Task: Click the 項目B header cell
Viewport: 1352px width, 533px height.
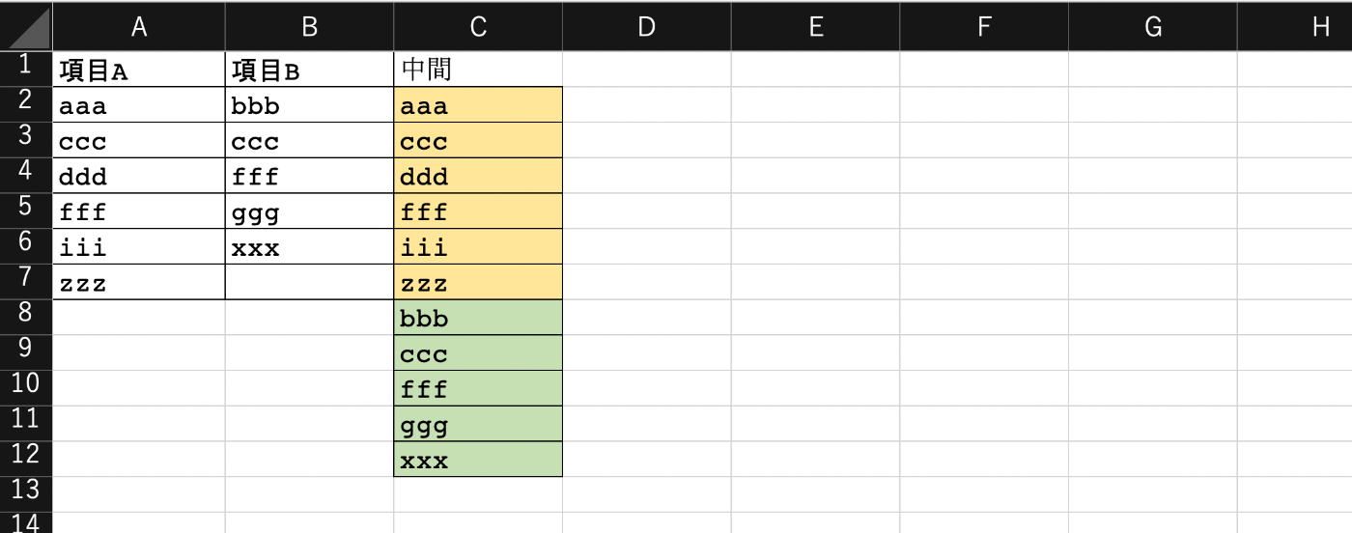Action: pos(309,70)
